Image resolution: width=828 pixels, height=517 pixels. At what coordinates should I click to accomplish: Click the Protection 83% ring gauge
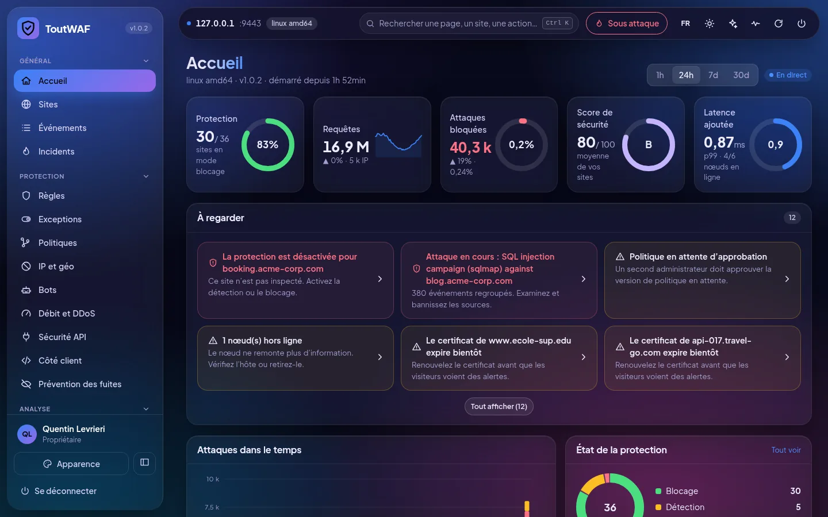(x=267, y=145)
